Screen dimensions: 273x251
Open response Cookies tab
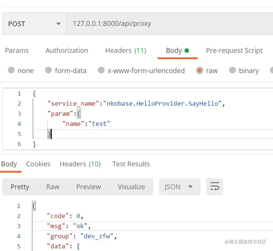point(38,164)
